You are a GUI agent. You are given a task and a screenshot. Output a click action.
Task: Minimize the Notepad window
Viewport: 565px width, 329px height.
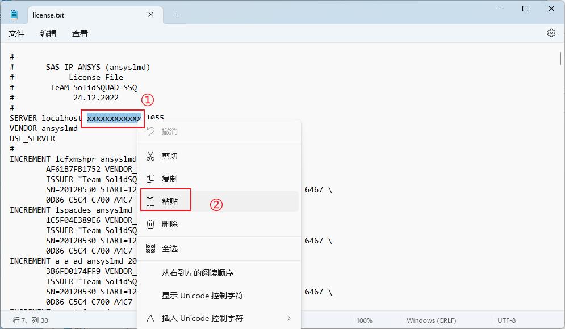click(x=500, y=9)
